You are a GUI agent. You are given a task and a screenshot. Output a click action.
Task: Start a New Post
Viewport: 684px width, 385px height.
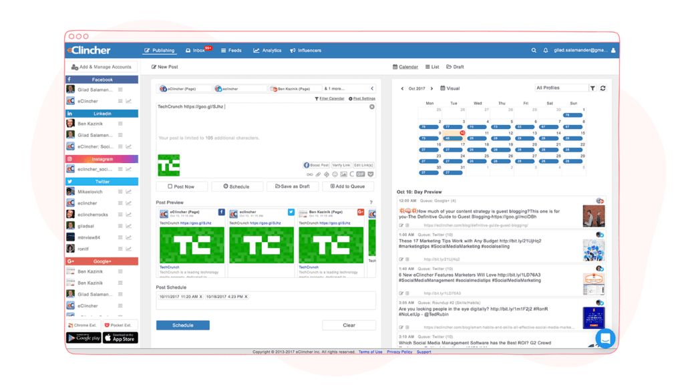164,67
